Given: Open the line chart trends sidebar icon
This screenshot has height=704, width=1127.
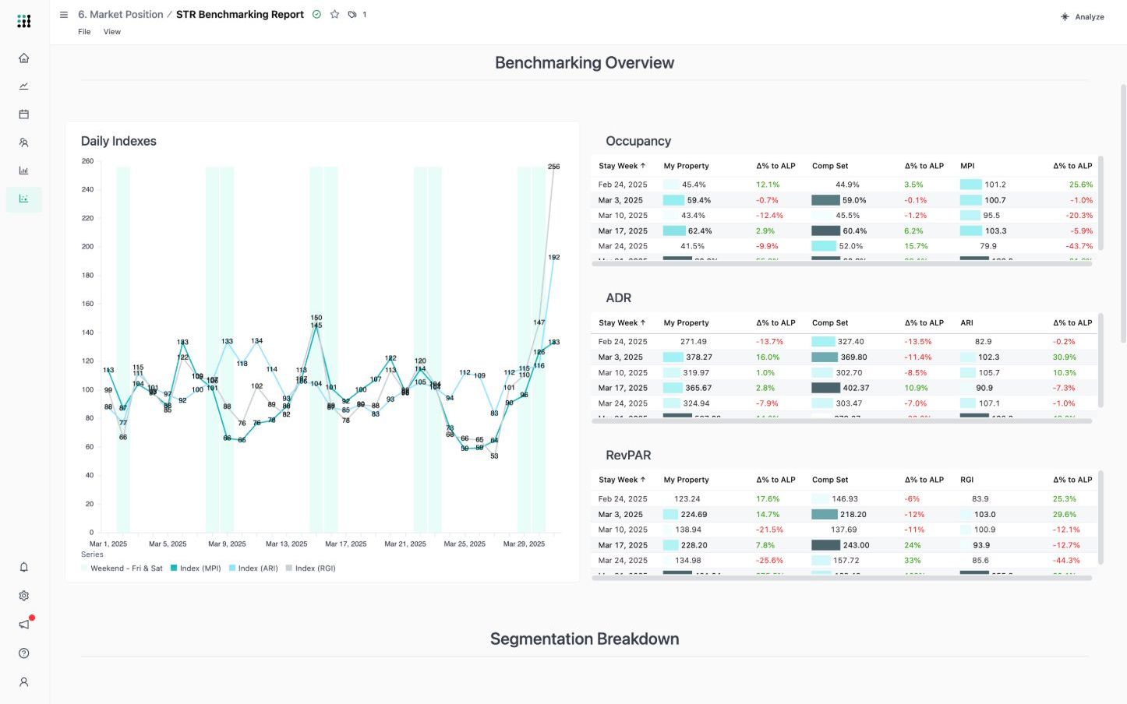Looking at the screenshot, I should 24,86.
